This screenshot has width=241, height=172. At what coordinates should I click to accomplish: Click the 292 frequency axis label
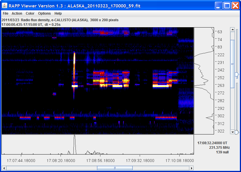(221, 108)
